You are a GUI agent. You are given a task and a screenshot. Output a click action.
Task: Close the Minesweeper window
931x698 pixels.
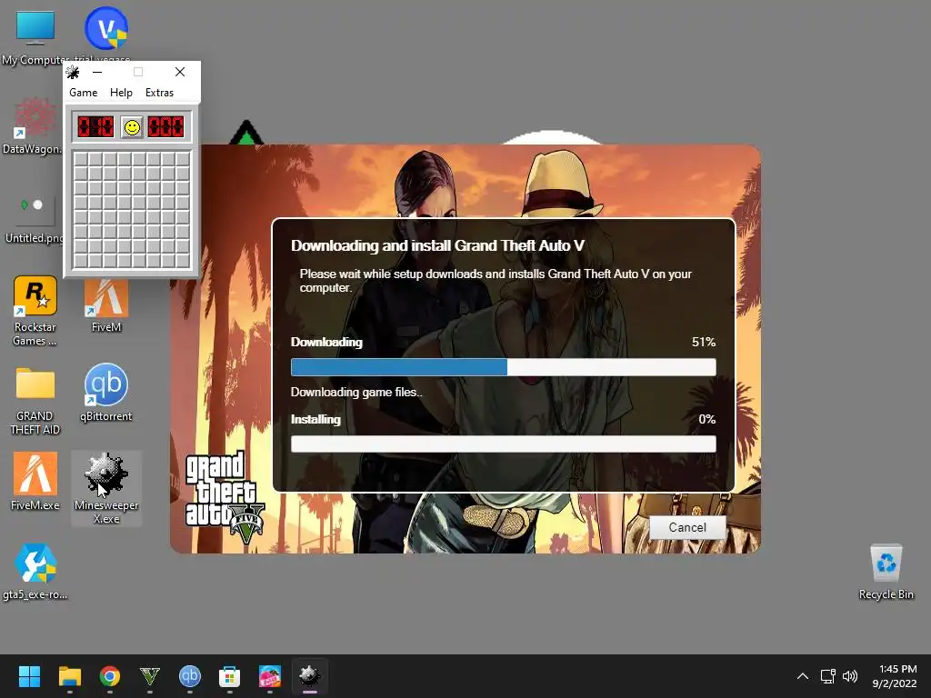tap(180, 73)
